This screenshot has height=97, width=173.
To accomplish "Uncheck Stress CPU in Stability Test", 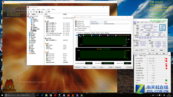I will coord(78,21).
